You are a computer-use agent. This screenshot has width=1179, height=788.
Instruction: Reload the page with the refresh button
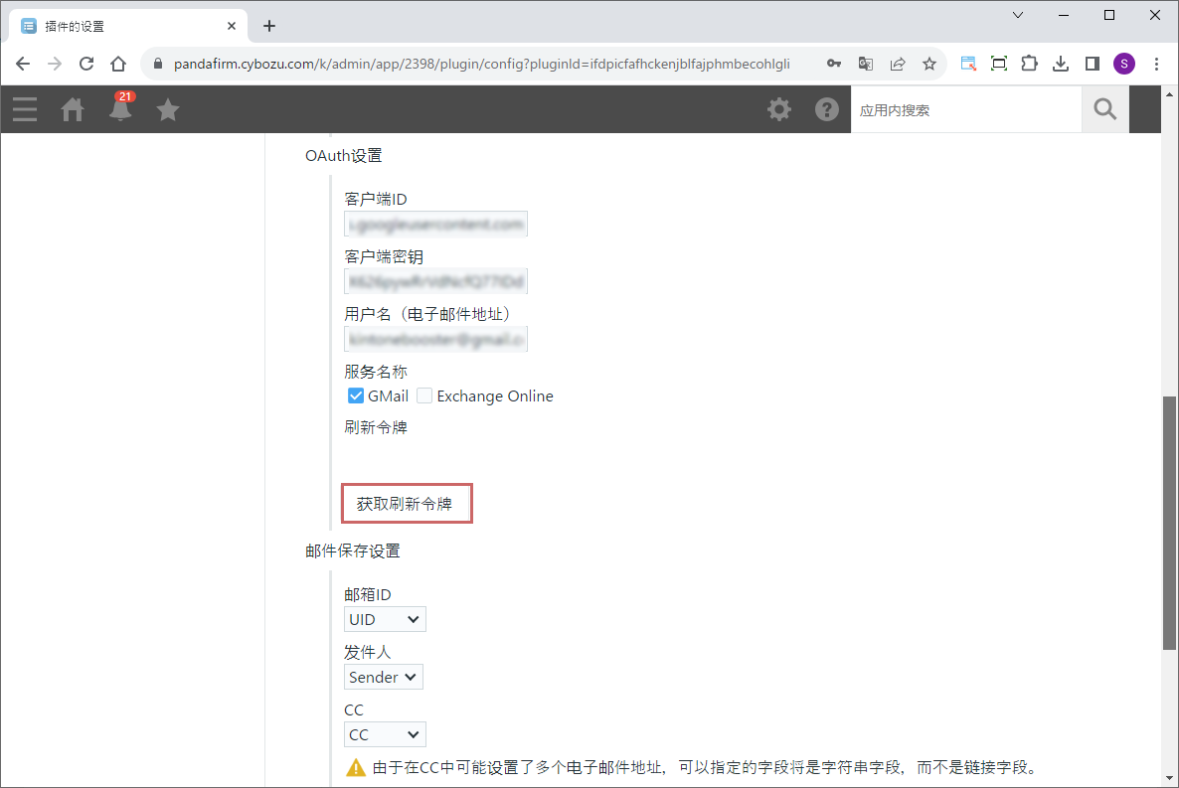point(86,64)
